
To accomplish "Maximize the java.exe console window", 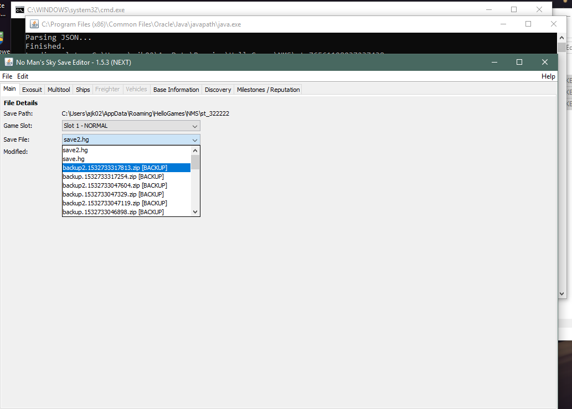I will click(528, 24).
